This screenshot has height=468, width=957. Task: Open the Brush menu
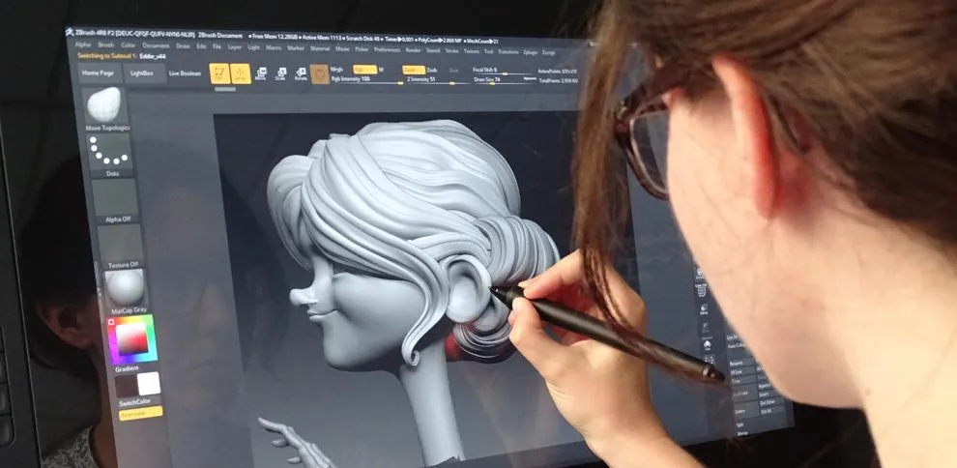pyautogui.click(x=105, y=45)
